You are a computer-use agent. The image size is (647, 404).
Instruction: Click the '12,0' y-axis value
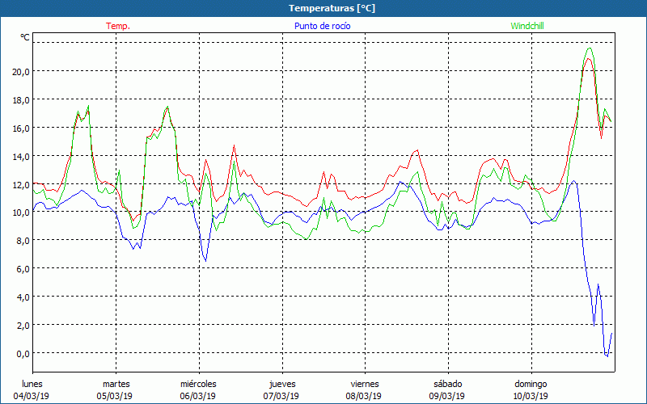click(x=21, y=184)
